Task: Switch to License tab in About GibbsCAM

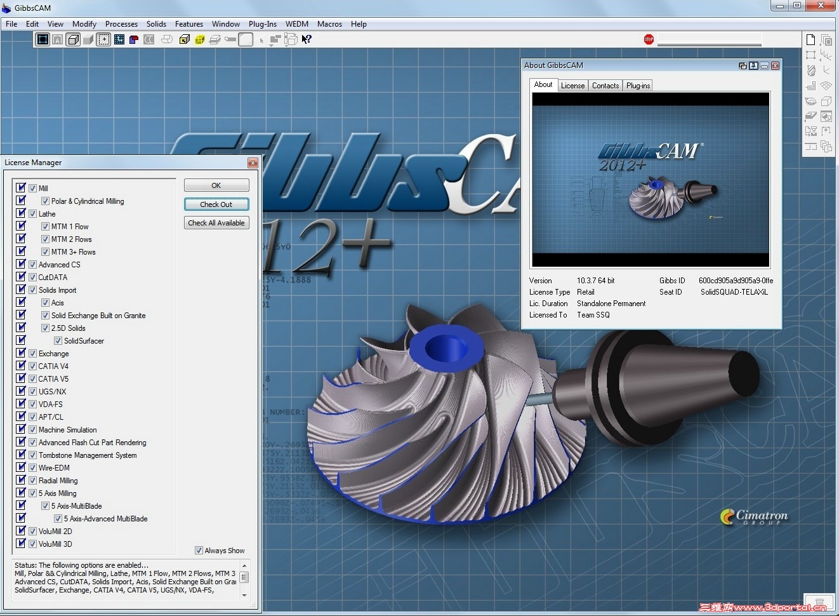Action: (x=572, y=86)
